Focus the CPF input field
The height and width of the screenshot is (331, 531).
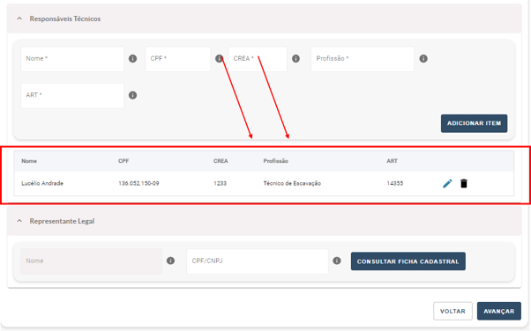coord(178,59)
